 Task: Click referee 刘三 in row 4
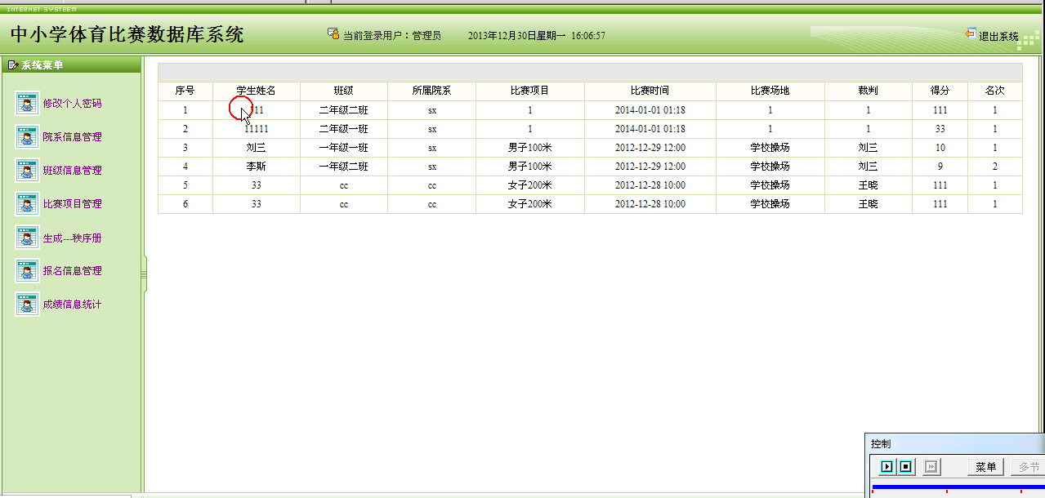869,167
